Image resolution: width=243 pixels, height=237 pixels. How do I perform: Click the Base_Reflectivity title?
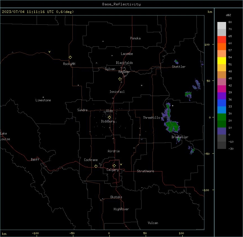(x=121, y=4)
